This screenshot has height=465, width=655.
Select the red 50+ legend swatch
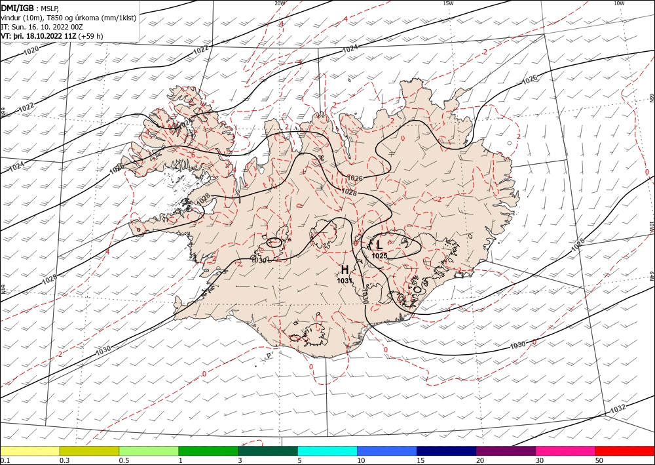tap(625, 451)
